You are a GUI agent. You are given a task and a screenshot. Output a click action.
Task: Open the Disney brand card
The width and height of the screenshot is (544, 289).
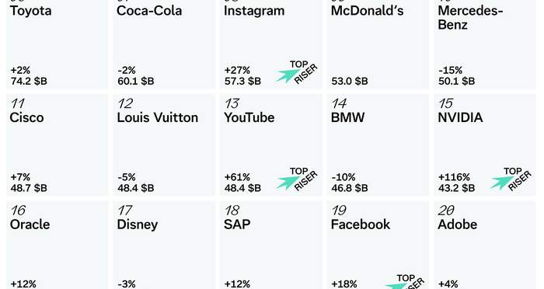(164, 245)
